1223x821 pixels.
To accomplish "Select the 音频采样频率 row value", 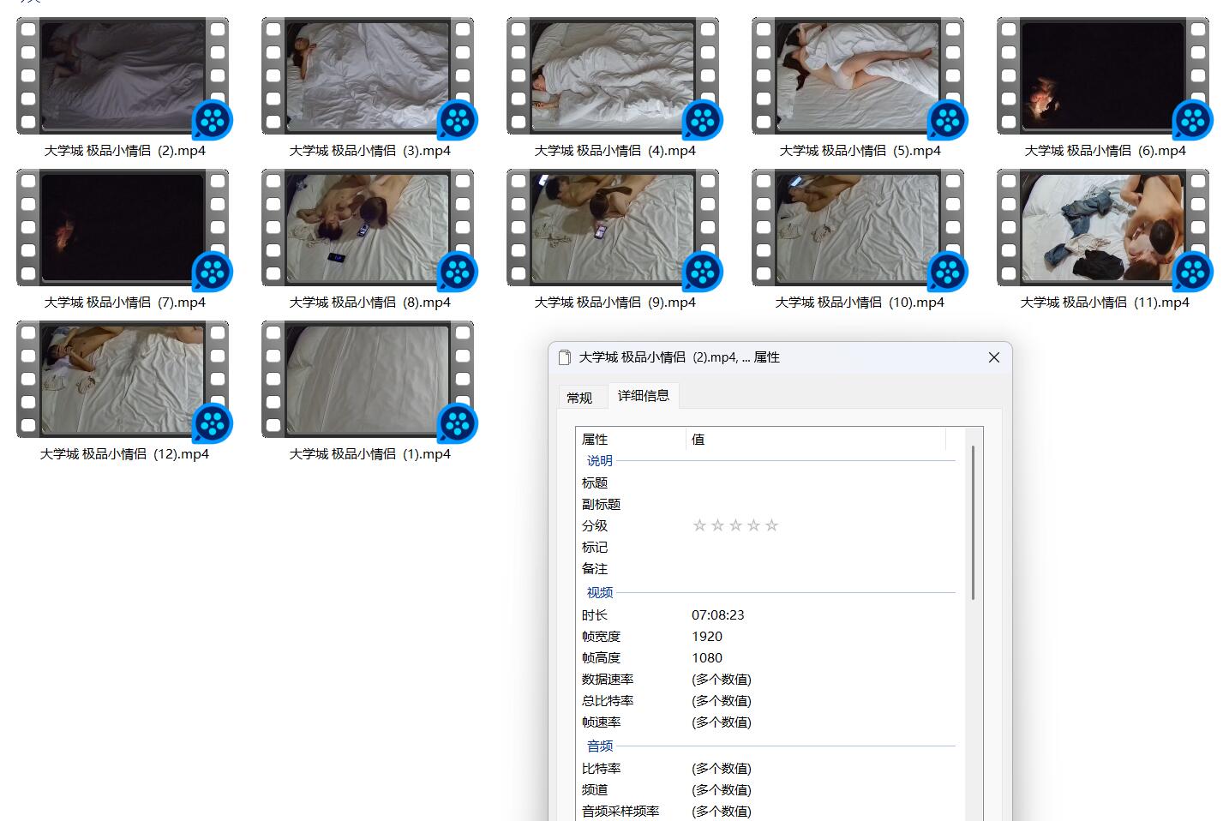I will click(x=722, y=812).
